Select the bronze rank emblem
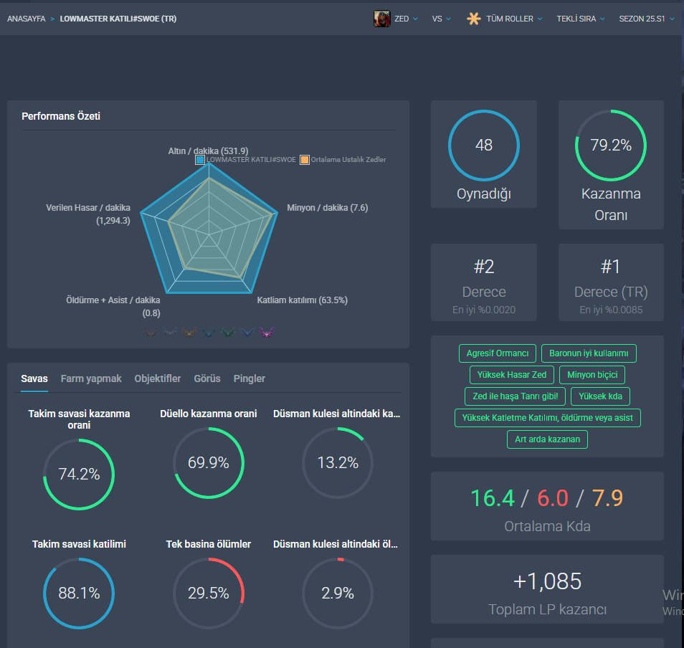This screenshot has height=648, width=684. click(x=151, y=333)
